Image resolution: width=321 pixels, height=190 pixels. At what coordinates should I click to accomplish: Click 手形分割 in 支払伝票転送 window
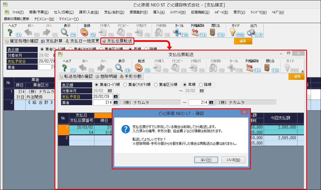pyautogui.click(x=131, y=76)
